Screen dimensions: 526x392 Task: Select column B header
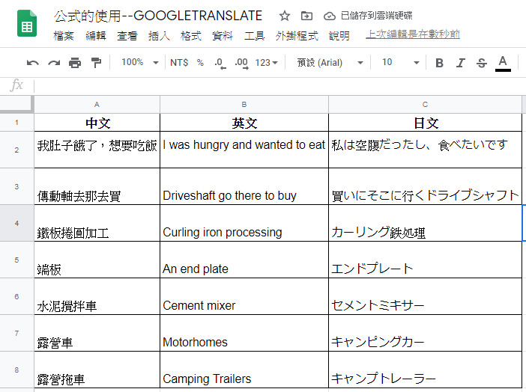coord(244,105)
